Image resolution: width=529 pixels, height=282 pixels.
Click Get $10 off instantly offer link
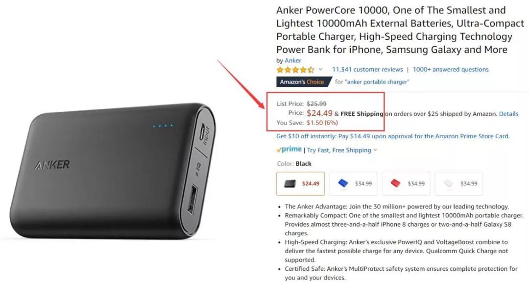coord(393,136)
